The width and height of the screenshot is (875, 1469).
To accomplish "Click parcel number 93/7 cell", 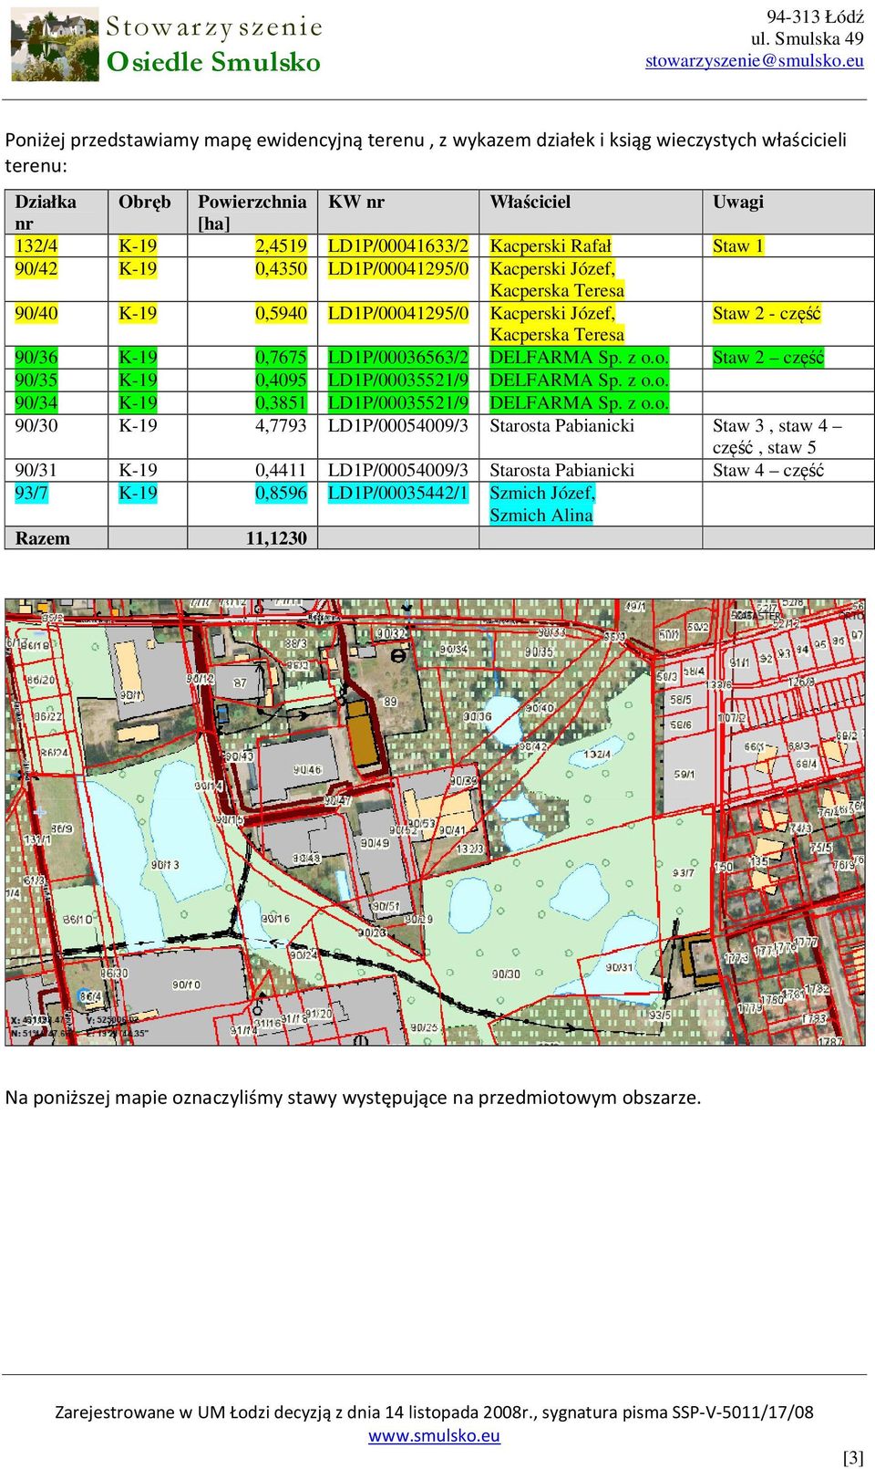I will click(x=32, y=493).
